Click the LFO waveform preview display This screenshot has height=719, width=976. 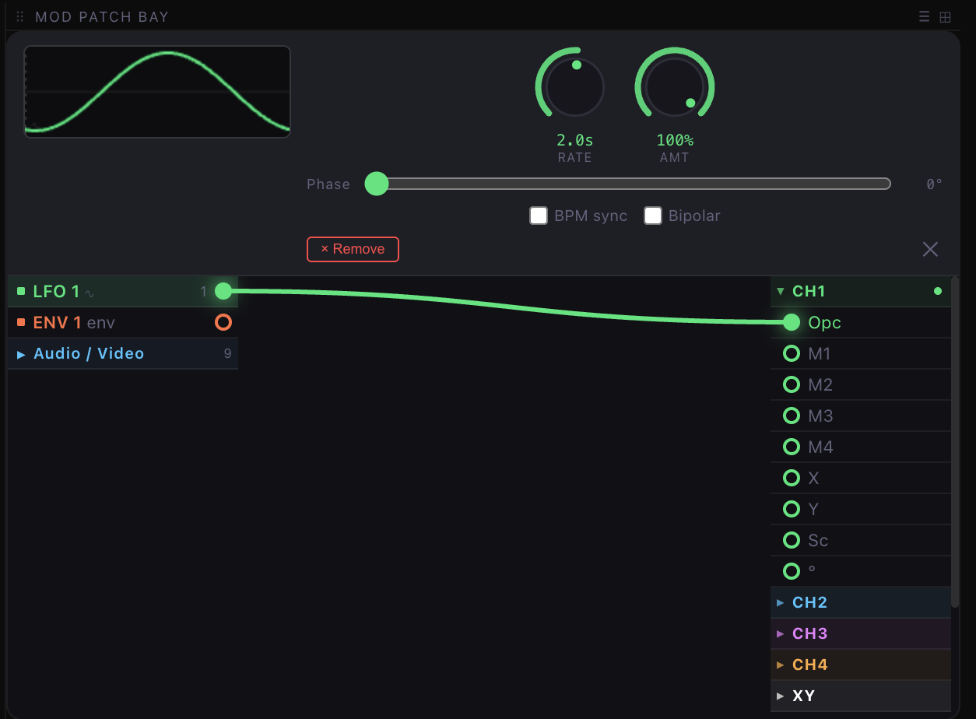pos(157,92)
